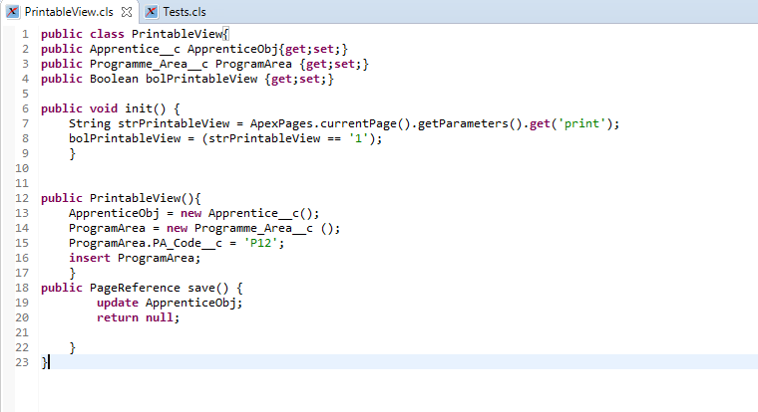Click line number 23 in the gutter

[22, 362]
